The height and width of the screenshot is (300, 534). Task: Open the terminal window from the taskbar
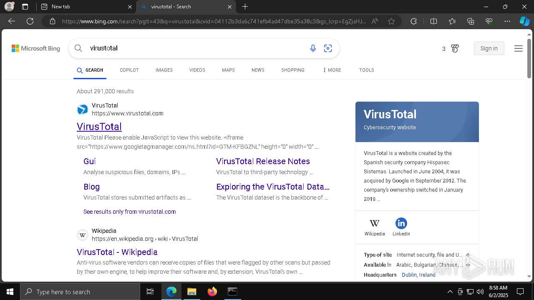(232, 292)
